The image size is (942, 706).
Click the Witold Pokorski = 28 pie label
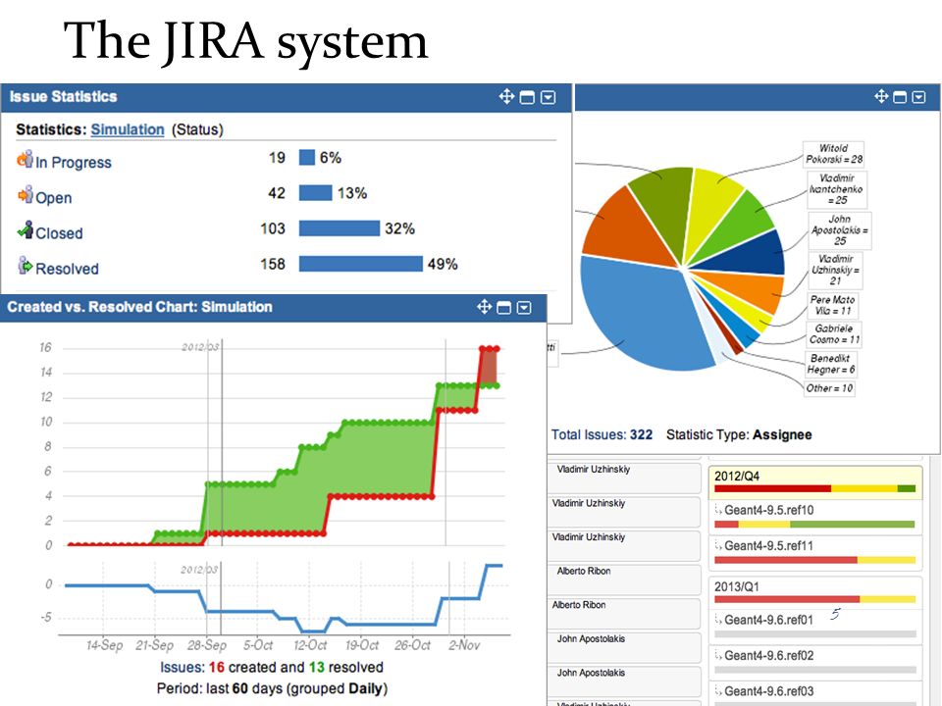pyautogui.click(x=834, y=154)
